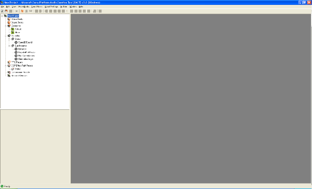Open the Wave Banks menu
Viewport: 312px width, 189px height.
pos(24,7)
